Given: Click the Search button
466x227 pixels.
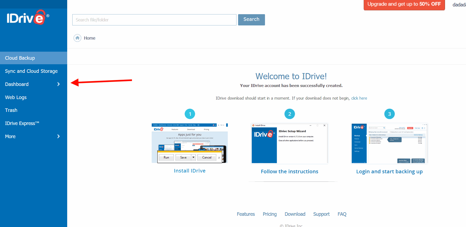Looking at the screenshot, I should [252, 20].
